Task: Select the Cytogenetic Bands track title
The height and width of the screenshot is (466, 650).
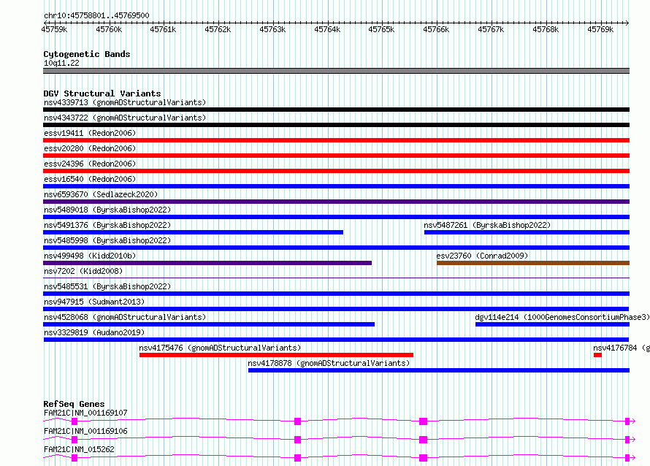Action: (x=87, y=54)
